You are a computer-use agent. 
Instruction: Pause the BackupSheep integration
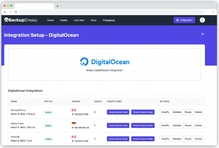click(188, 112)
